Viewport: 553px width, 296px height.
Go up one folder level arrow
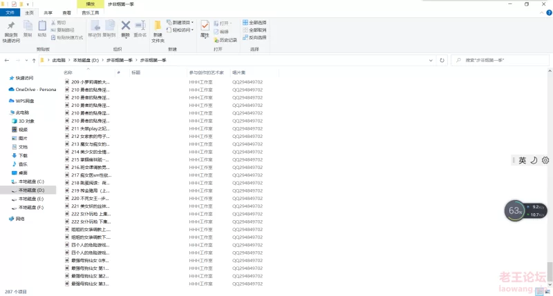click(34, 60)
